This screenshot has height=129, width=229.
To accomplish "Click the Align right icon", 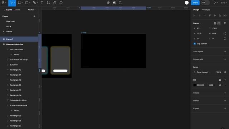I will tap(205, 15).
